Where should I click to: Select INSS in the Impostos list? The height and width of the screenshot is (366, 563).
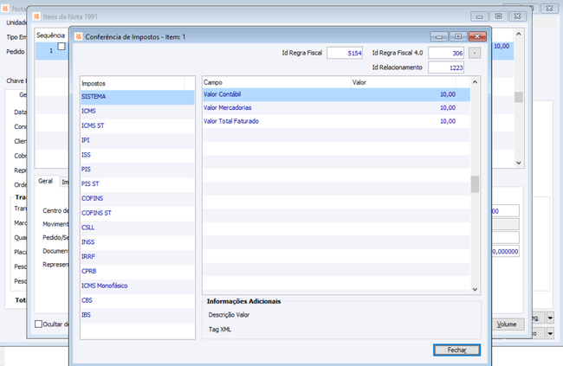click(x=138, y=242)
